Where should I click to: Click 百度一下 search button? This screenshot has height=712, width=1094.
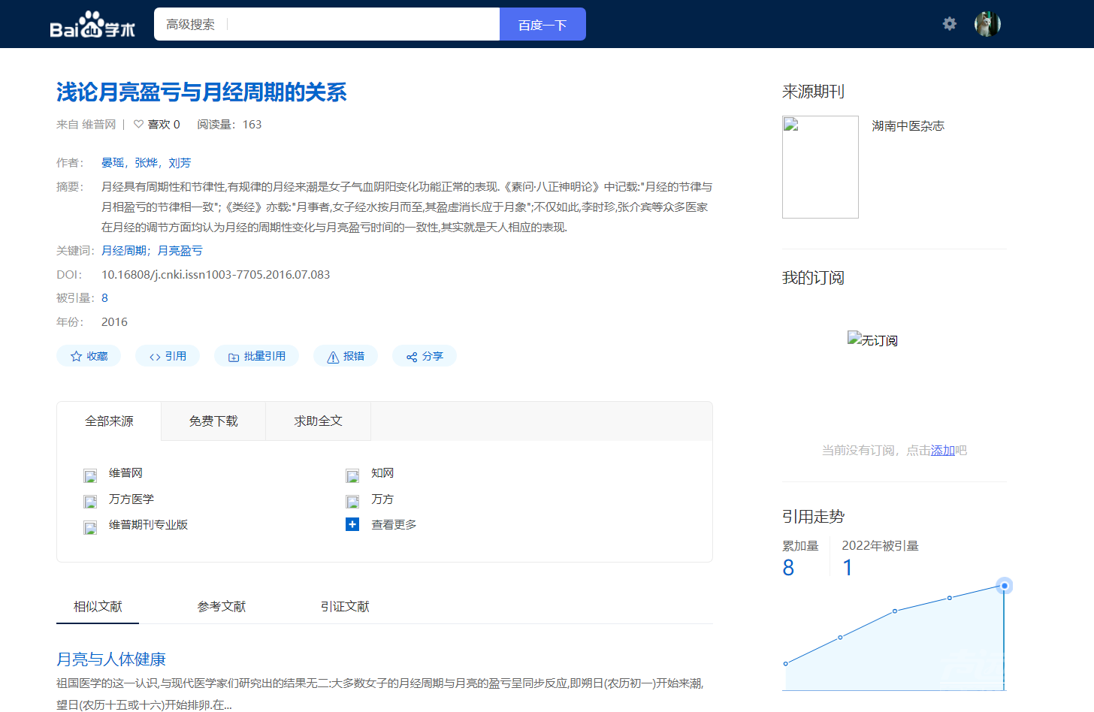[x=542, y=24]
